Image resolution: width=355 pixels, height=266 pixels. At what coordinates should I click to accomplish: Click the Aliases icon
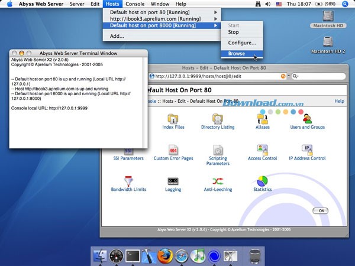click(263, 119)
